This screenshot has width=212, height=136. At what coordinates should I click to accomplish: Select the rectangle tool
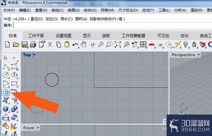coord(14,83)
